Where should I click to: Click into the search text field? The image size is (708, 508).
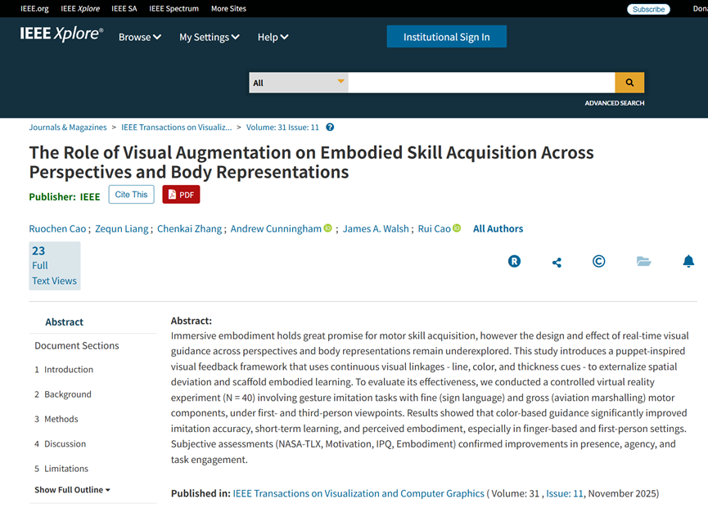click(481, 83)
